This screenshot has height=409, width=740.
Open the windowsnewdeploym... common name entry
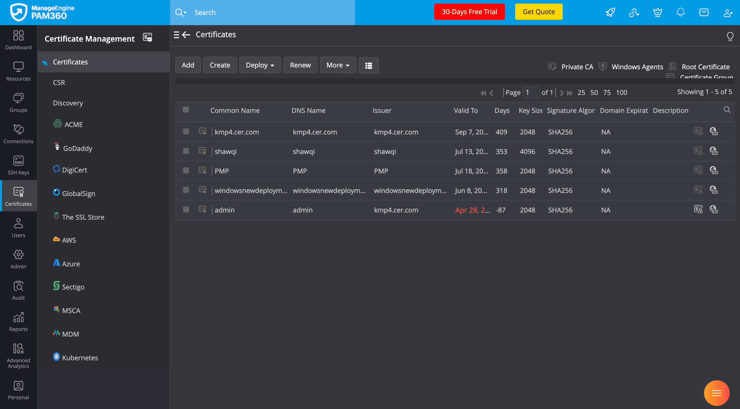(251, 190)
